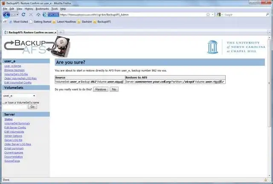Viewport: 273px width, 184px height.
Task: Open the View menu
Action: pos(19,9)
